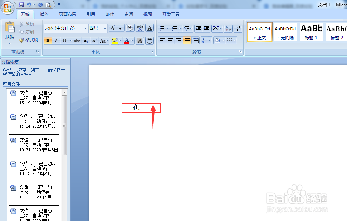
Task: Paste clipboard contents with 粘贴 button
Action: pyautogui.click(x=10, y=33)
